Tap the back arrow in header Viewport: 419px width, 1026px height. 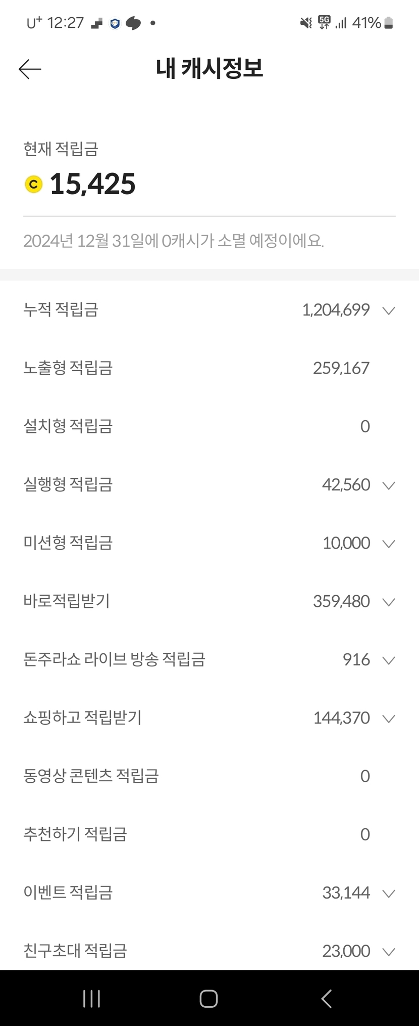pos(30,69)
